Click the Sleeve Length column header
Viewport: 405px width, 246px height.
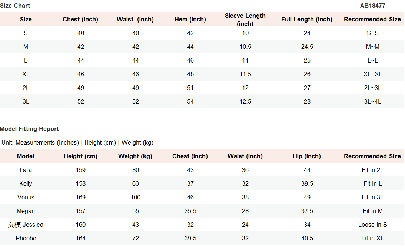[x=245, y=19]
